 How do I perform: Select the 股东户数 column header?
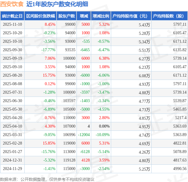point(67,16)
